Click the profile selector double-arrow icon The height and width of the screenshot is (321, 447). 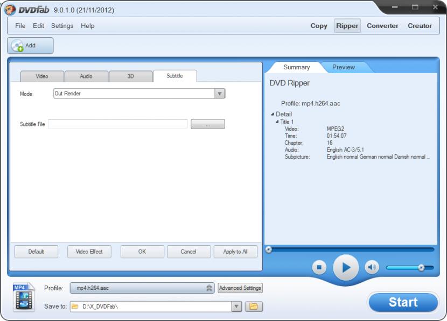coord(209,288)
